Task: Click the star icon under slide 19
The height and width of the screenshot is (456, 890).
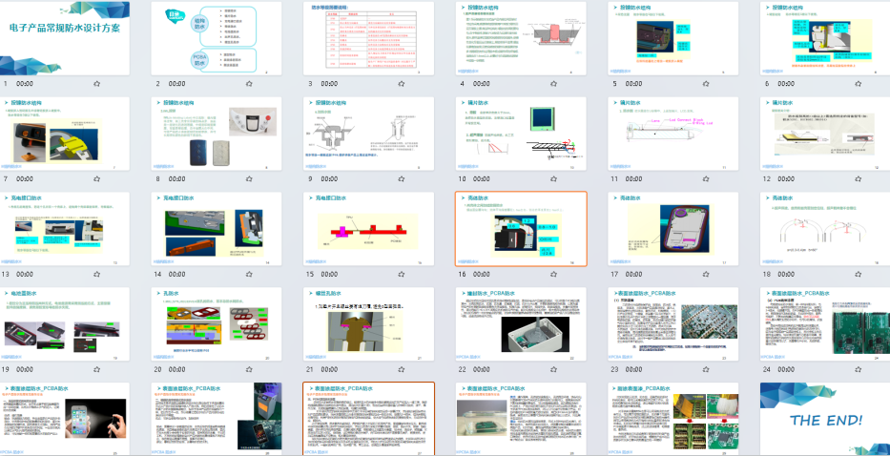Action: coord(97,370)
